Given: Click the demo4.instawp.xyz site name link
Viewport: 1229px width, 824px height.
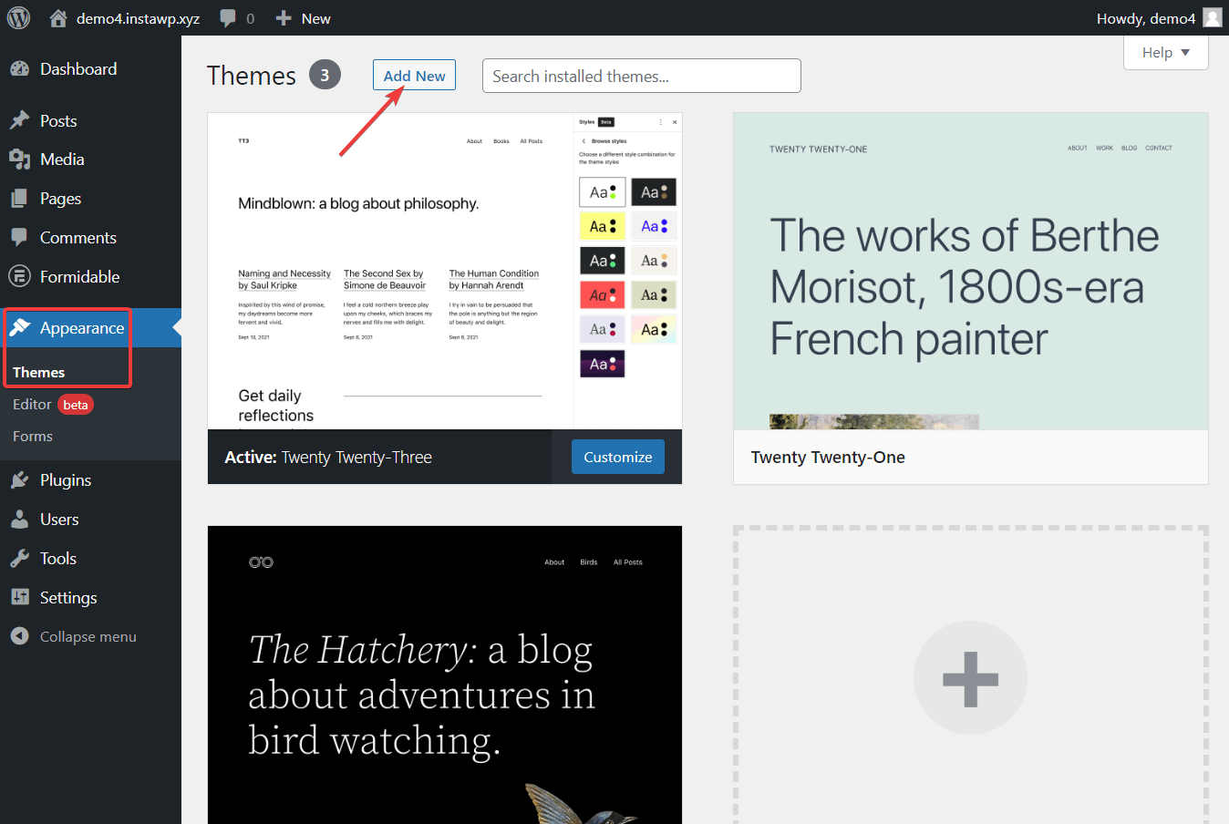Looking at the screenshot, I should click(139, 18).
